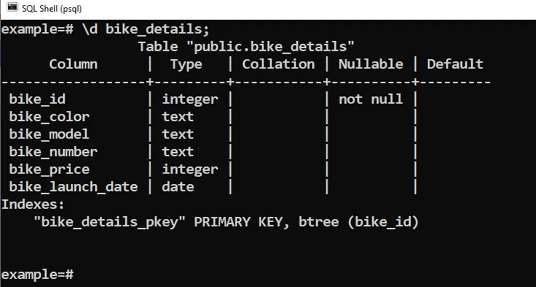Click the bike_model column name
The image size is (536, 287).
coord(49,134)
